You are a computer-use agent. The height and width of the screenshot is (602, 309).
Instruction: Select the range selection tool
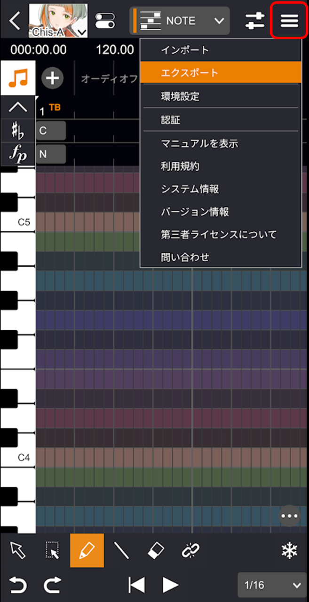click(x=52, y=550)
